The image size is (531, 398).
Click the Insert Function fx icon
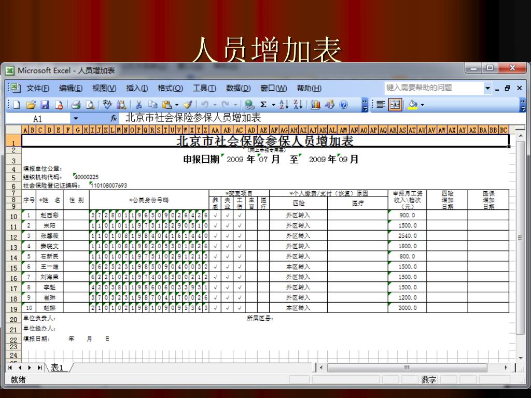114,118
